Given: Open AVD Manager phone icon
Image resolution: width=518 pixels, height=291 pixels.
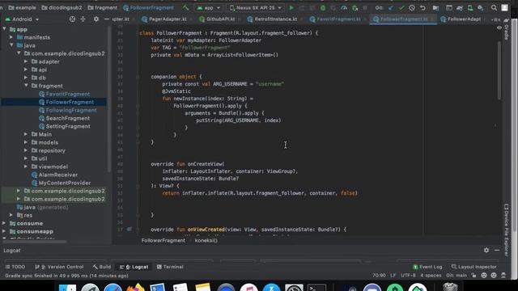Looking at the screenshot, I should point(469,7).
